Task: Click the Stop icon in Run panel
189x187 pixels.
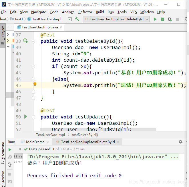Action: 10,174
